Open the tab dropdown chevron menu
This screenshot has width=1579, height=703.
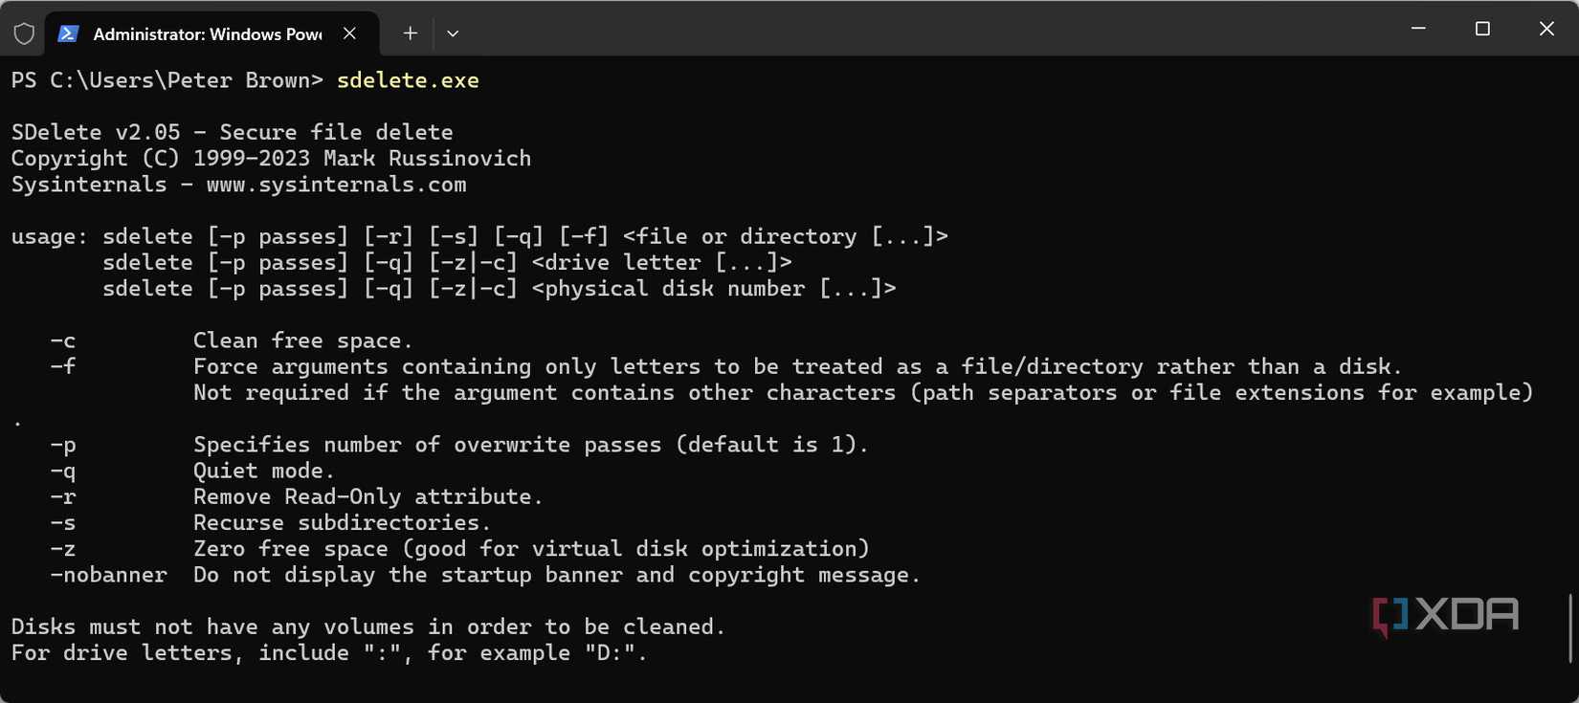tap(453, 33)
